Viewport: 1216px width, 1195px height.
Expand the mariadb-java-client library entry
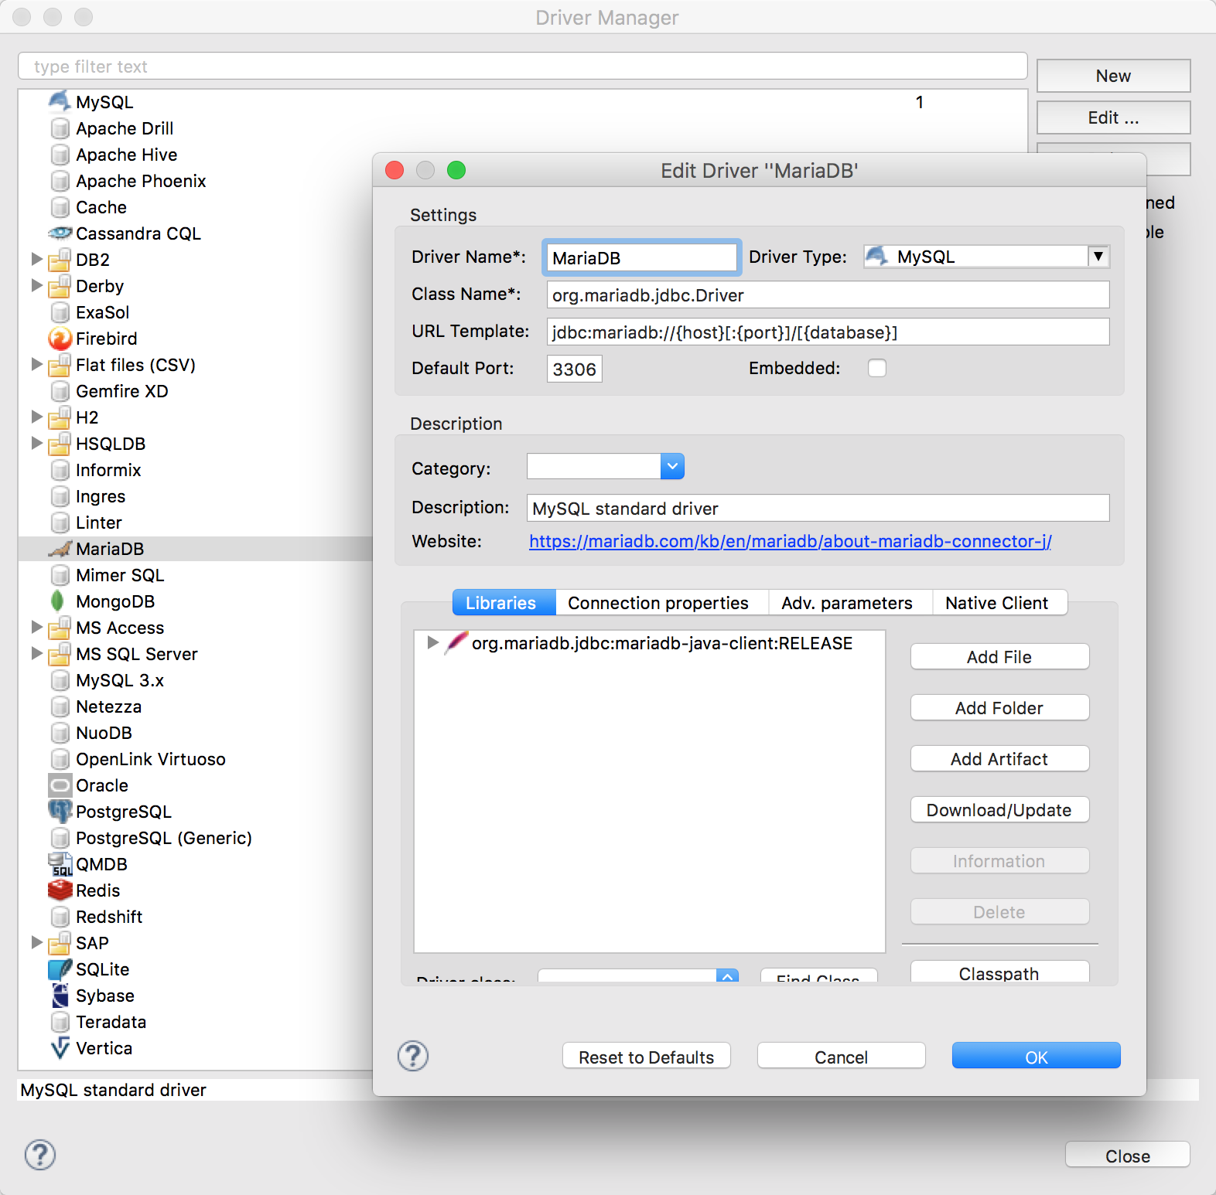[433, 643]
